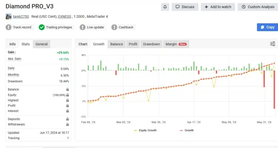Viewport: 278px width, 148px height.
Task: Switch to the General tab
Action: (42, 44)
